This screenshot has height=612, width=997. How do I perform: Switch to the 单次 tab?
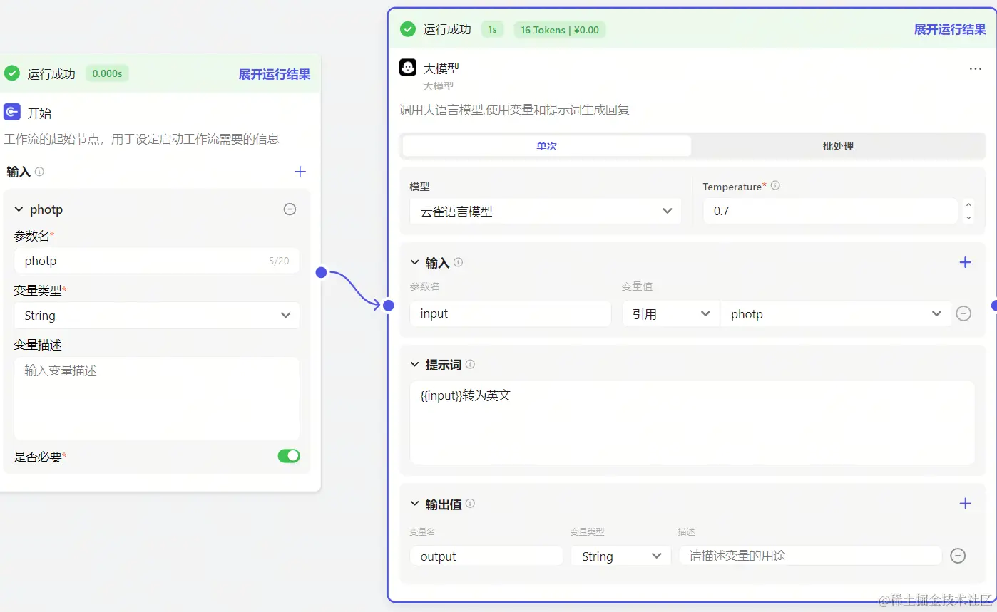[x=547, y=146]
